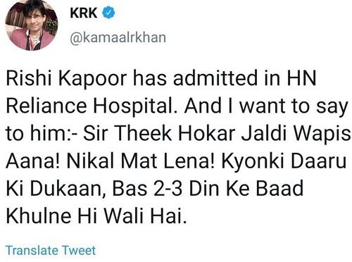Open KRK's profile picture
This screenshot has width=352, height=262.
tap(32, 24)
